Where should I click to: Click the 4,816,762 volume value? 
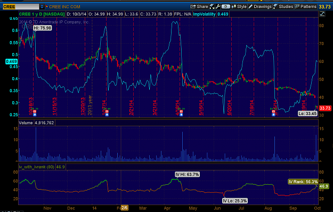point(44,123)
